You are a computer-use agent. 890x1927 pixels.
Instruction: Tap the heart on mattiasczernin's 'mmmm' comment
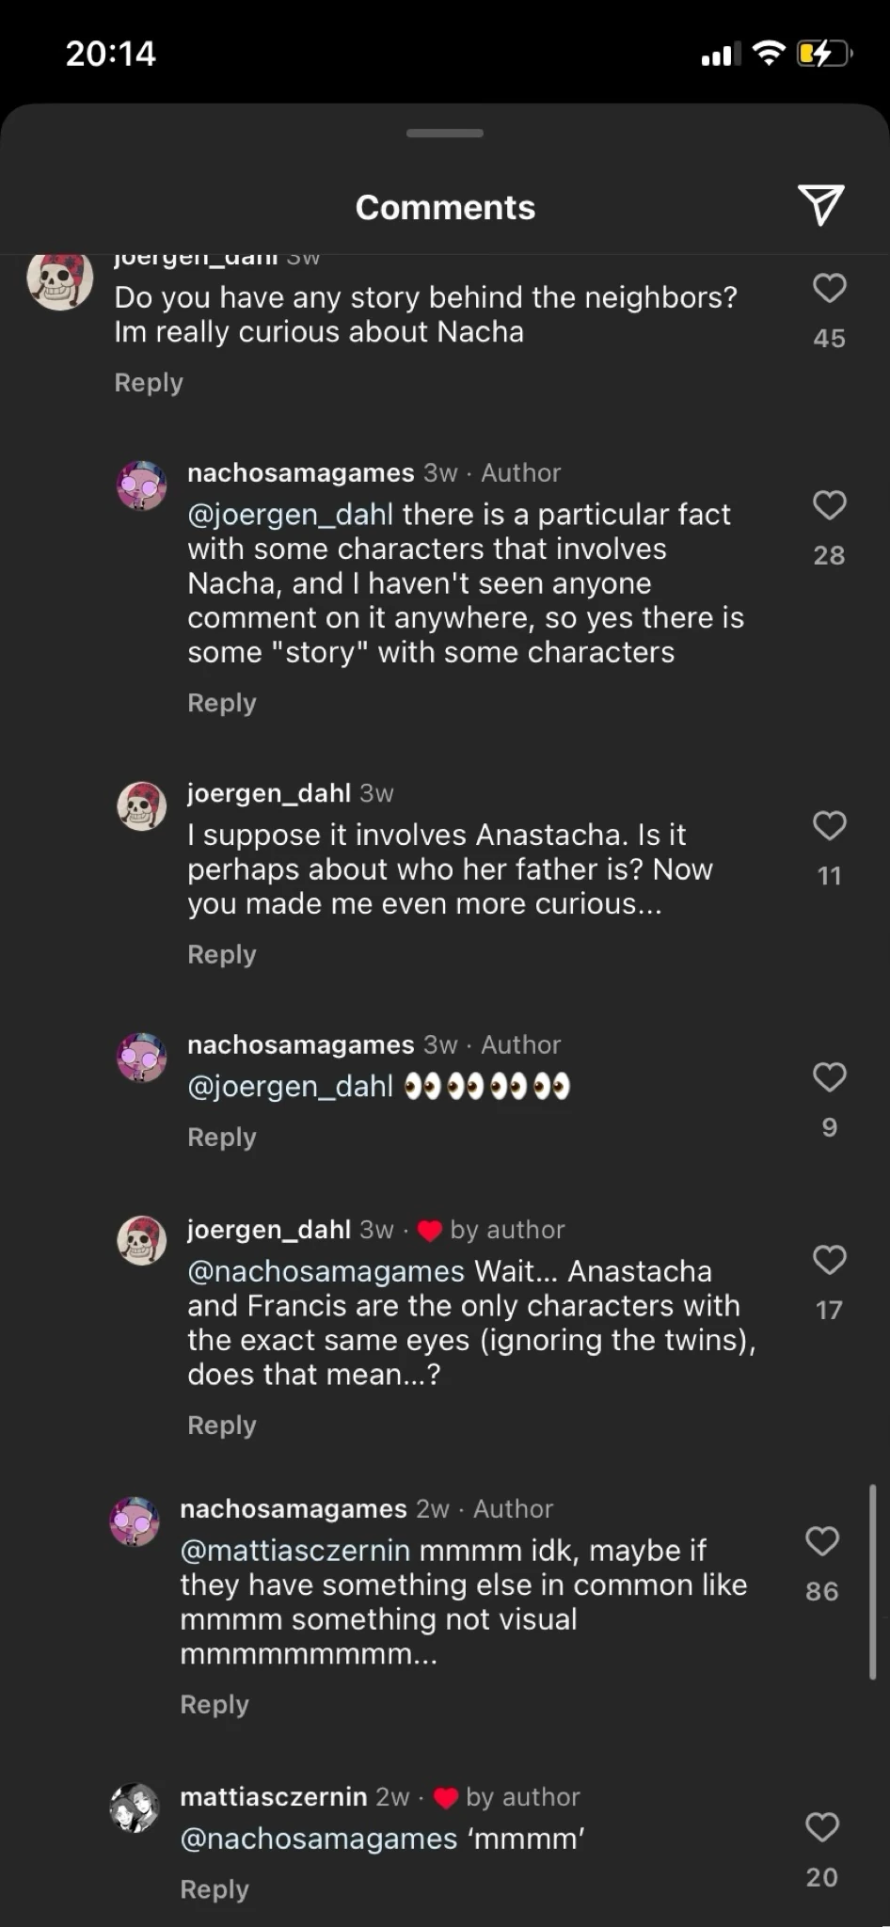820,1827
